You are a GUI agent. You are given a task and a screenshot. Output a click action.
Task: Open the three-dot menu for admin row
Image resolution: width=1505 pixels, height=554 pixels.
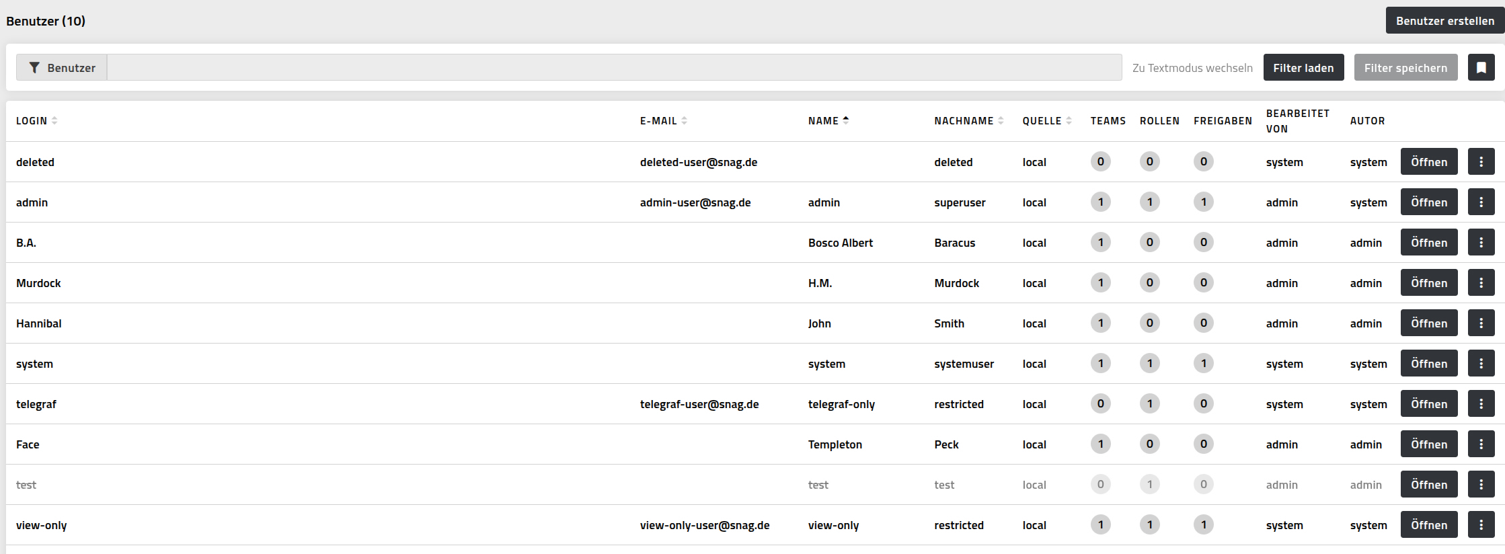1481,202
